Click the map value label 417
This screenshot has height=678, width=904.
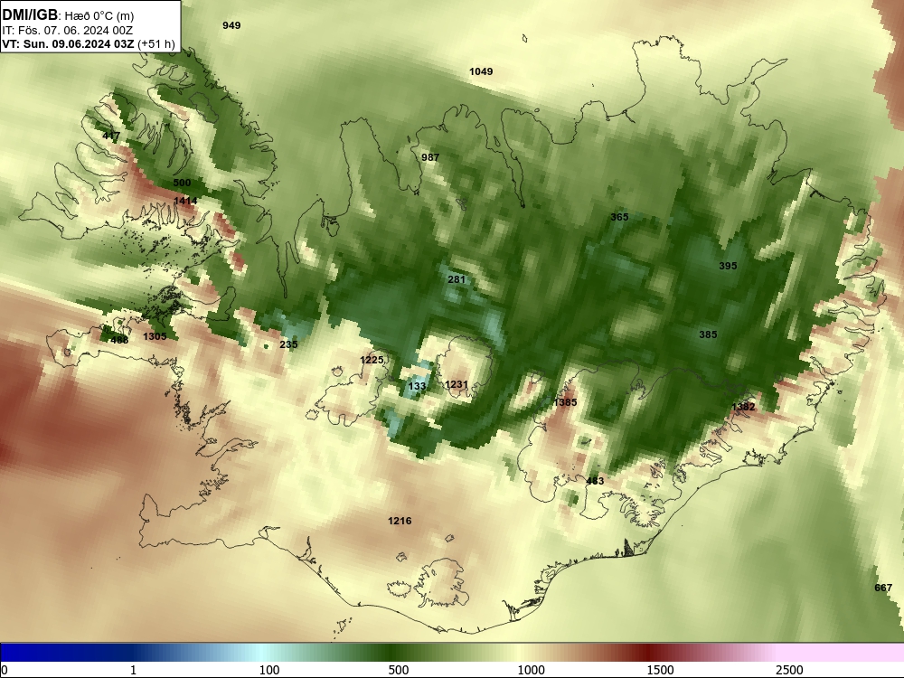(111, 137)
